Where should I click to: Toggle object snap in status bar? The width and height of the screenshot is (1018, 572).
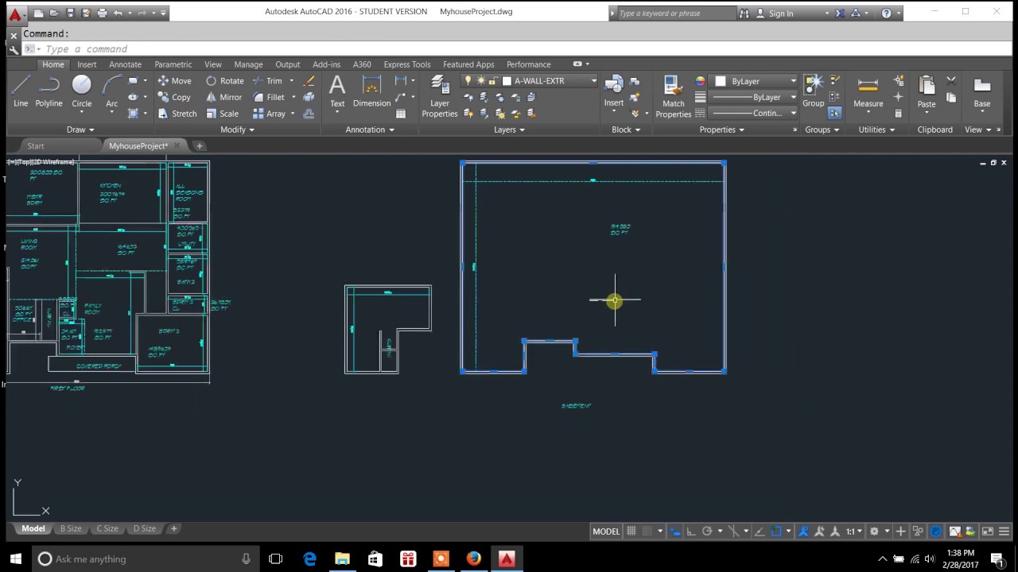(x=776, y=531)
